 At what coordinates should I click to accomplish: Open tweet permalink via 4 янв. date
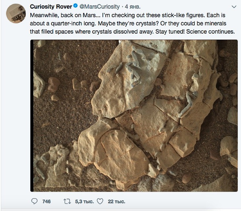pyautogui.click(x=133, y=7)
